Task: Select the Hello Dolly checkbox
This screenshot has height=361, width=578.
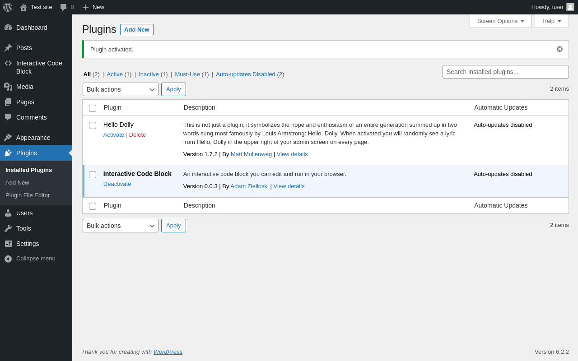Action: (93, 125)
